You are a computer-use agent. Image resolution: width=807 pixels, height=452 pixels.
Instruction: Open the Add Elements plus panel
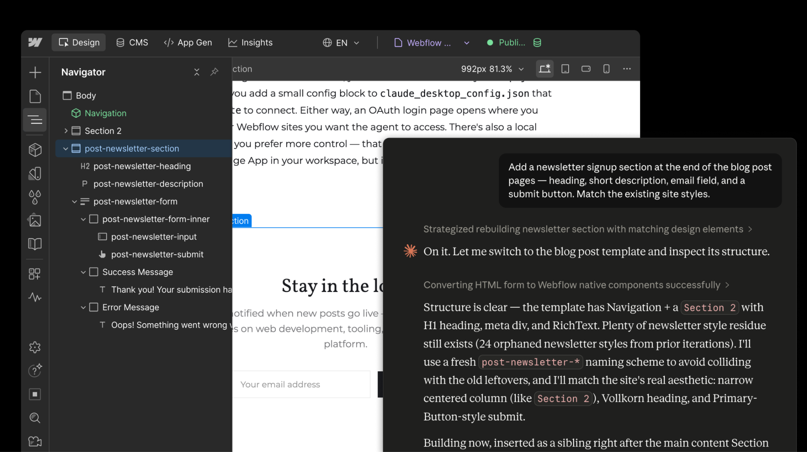tap(35, 72)
